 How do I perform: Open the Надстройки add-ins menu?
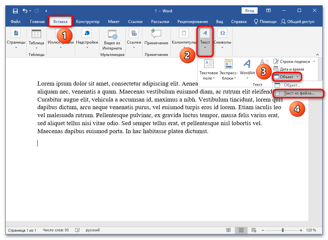point(87,39)
